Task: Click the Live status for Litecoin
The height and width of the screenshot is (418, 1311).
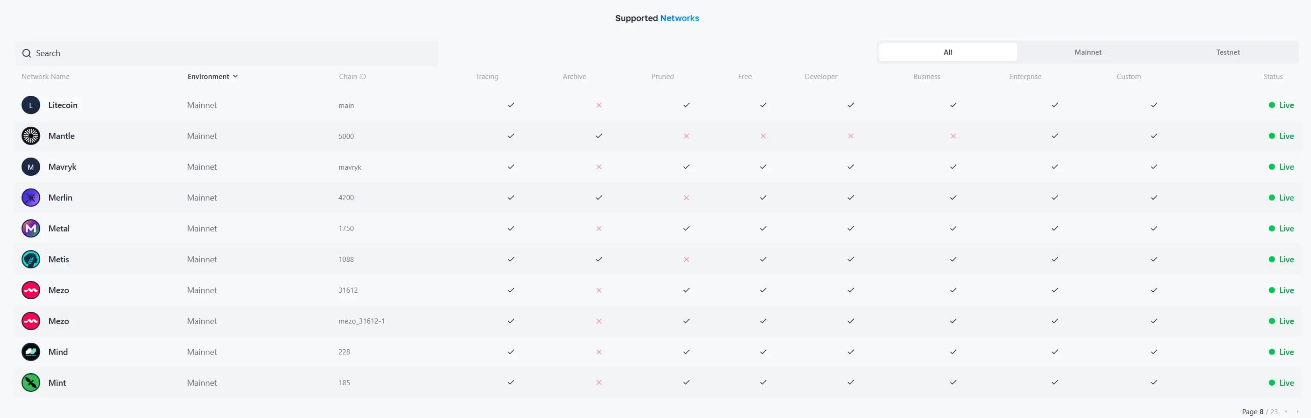Action: coord(1281,105)
